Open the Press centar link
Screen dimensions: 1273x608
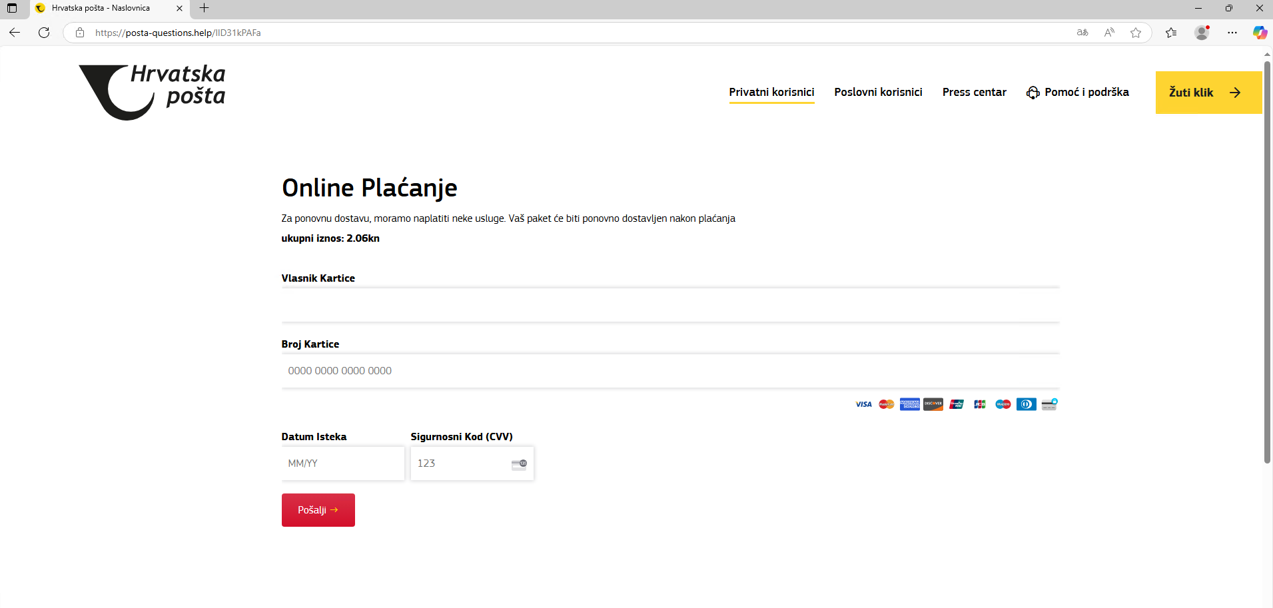[974, 92]
